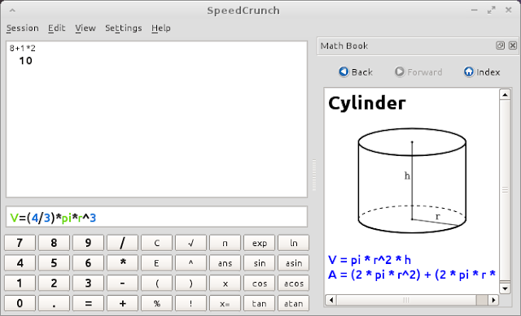This screenshot has height=316, width=521.
Task: Click the 8 keypad button
Action: coord(54,243)
